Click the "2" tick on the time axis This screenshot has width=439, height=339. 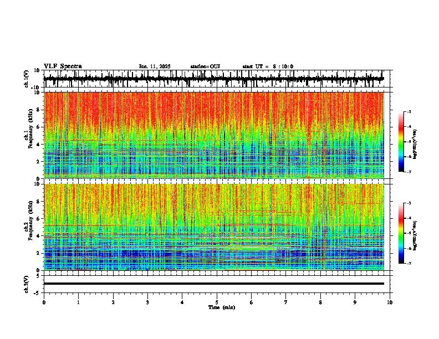pos(113,302)
